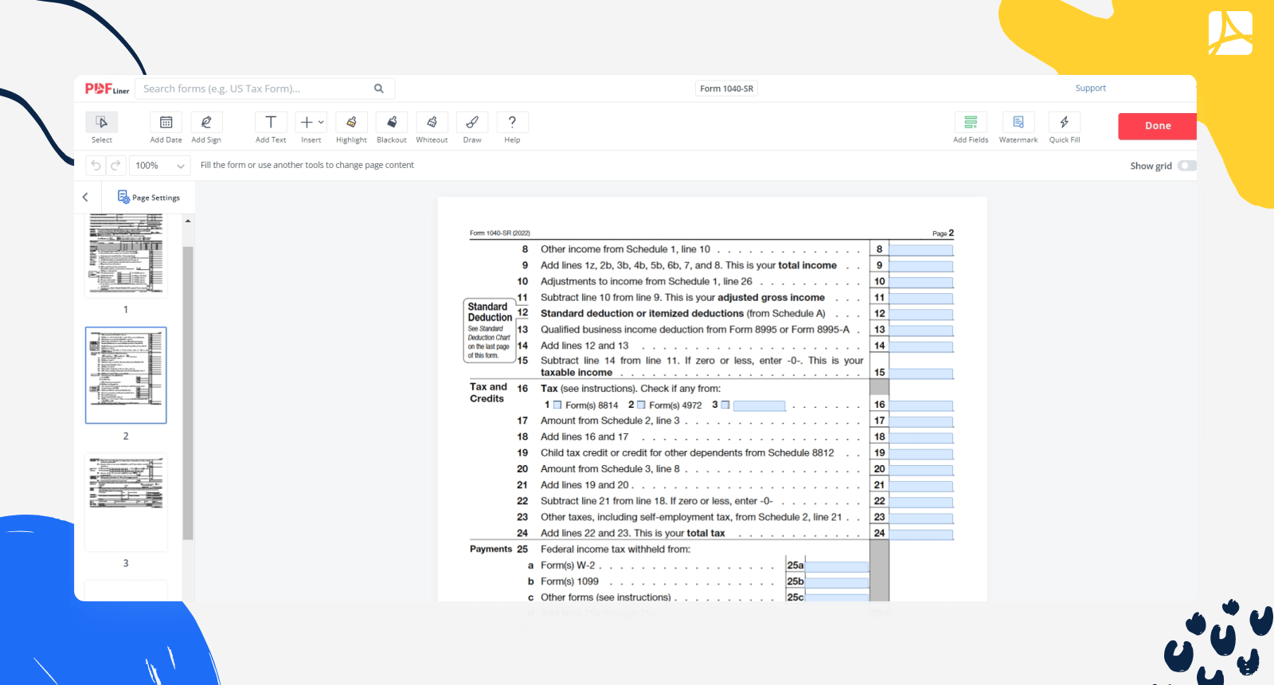This screenshot has width=1274, height=685.
Task: Jump to page 3 thumbnail
Action: pos(126,502)
